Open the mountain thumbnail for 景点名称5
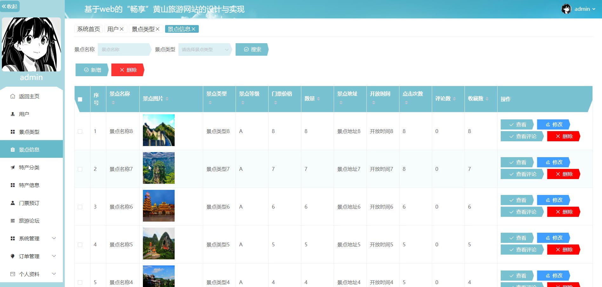Viewport: 602px width, 287px height. point(159,244)
